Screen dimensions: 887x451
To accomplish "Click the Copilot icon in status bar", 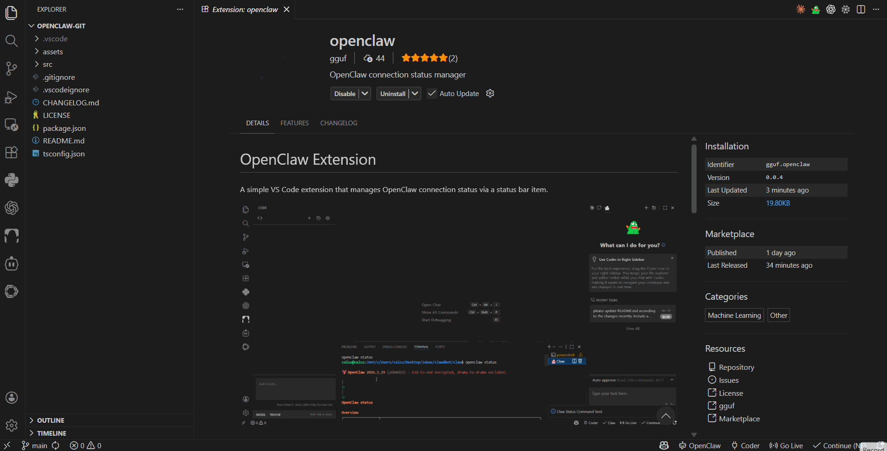I will pyautogui.click(x=664, y=445).
